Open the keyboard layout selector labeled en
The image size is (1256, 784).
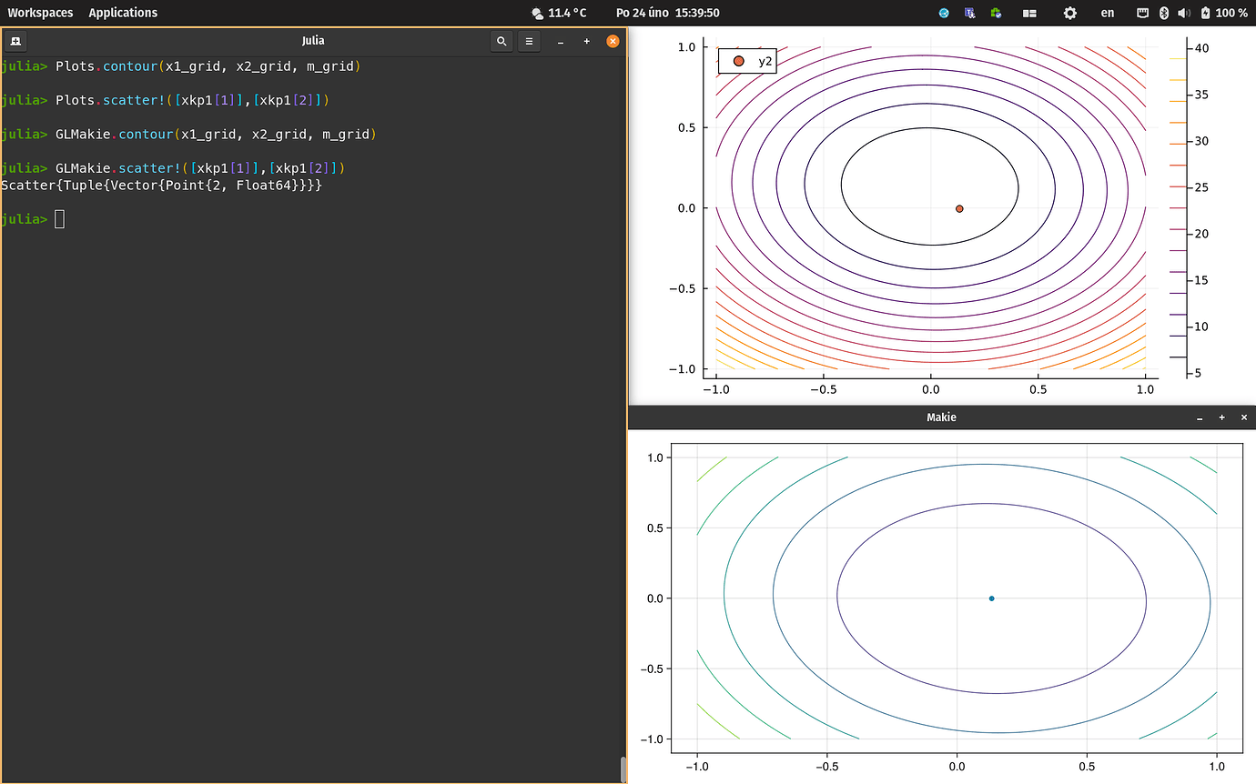pos(1107,13)
